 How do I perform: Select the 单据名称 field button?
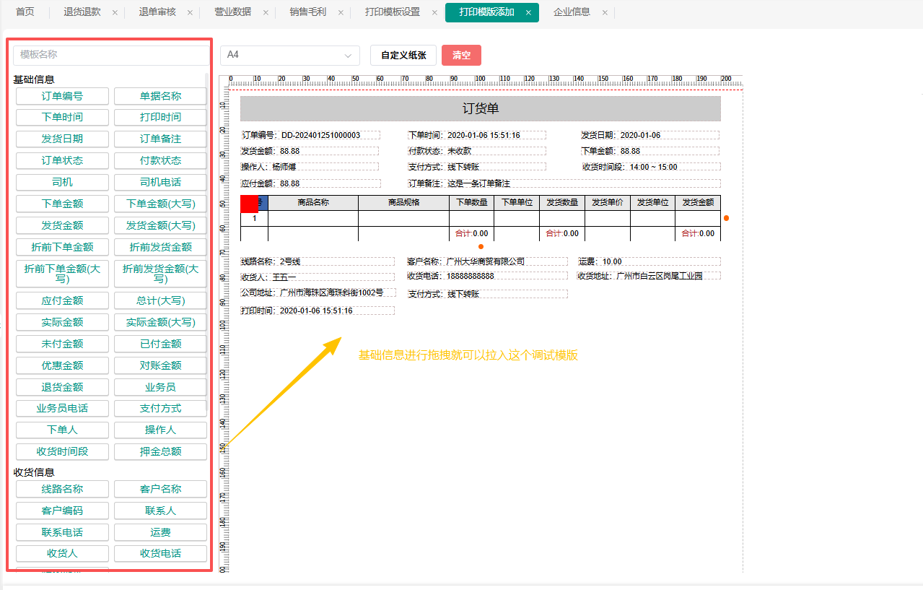pyautogui.click(x=160, y=96)
